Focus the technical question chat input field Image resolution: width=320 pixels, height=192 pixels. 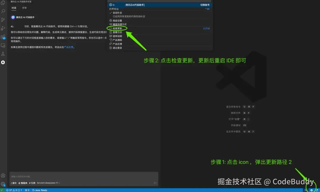pos(84,177)
